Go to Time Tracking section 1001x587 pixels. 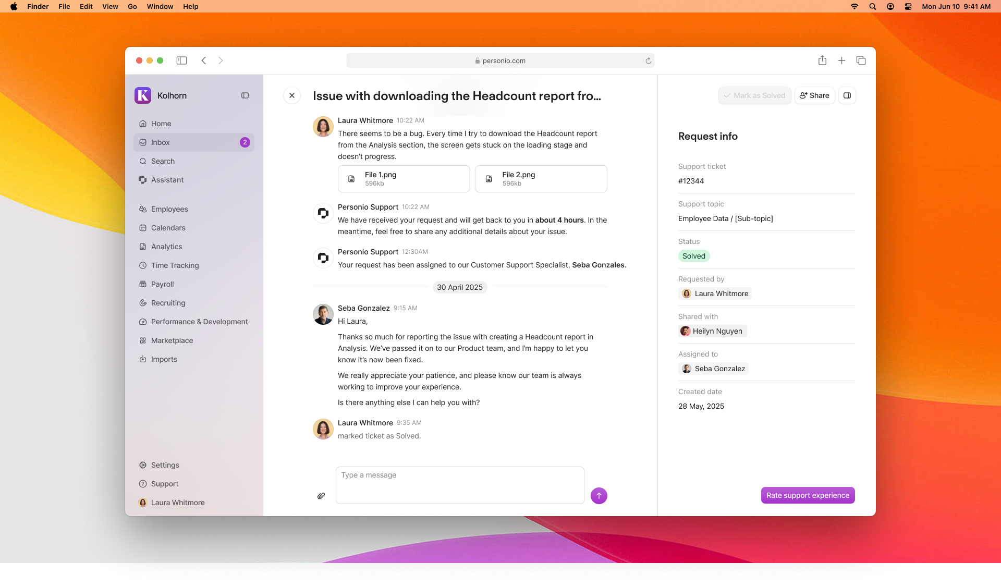click(175, 265)
